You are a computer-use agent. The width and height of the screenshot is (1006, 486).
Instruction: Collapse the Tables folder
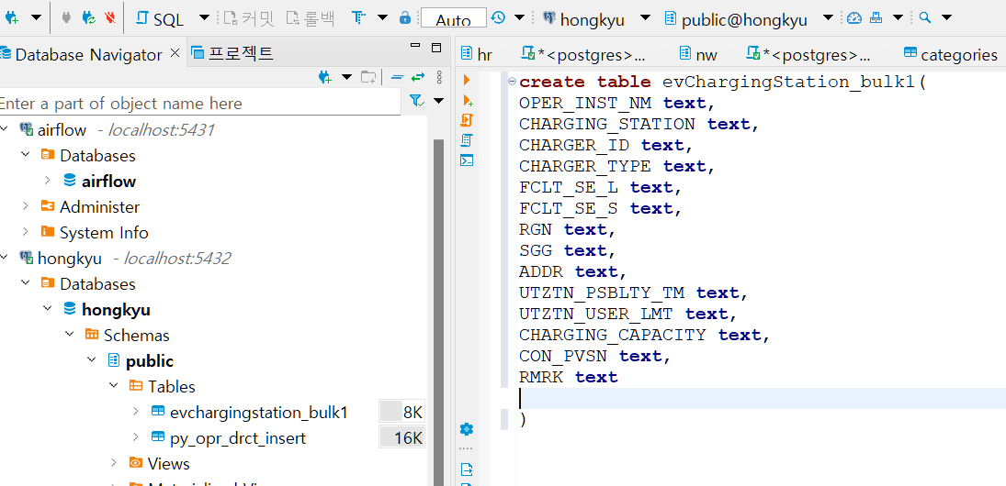pyautogui.click(x=114, y=386)
